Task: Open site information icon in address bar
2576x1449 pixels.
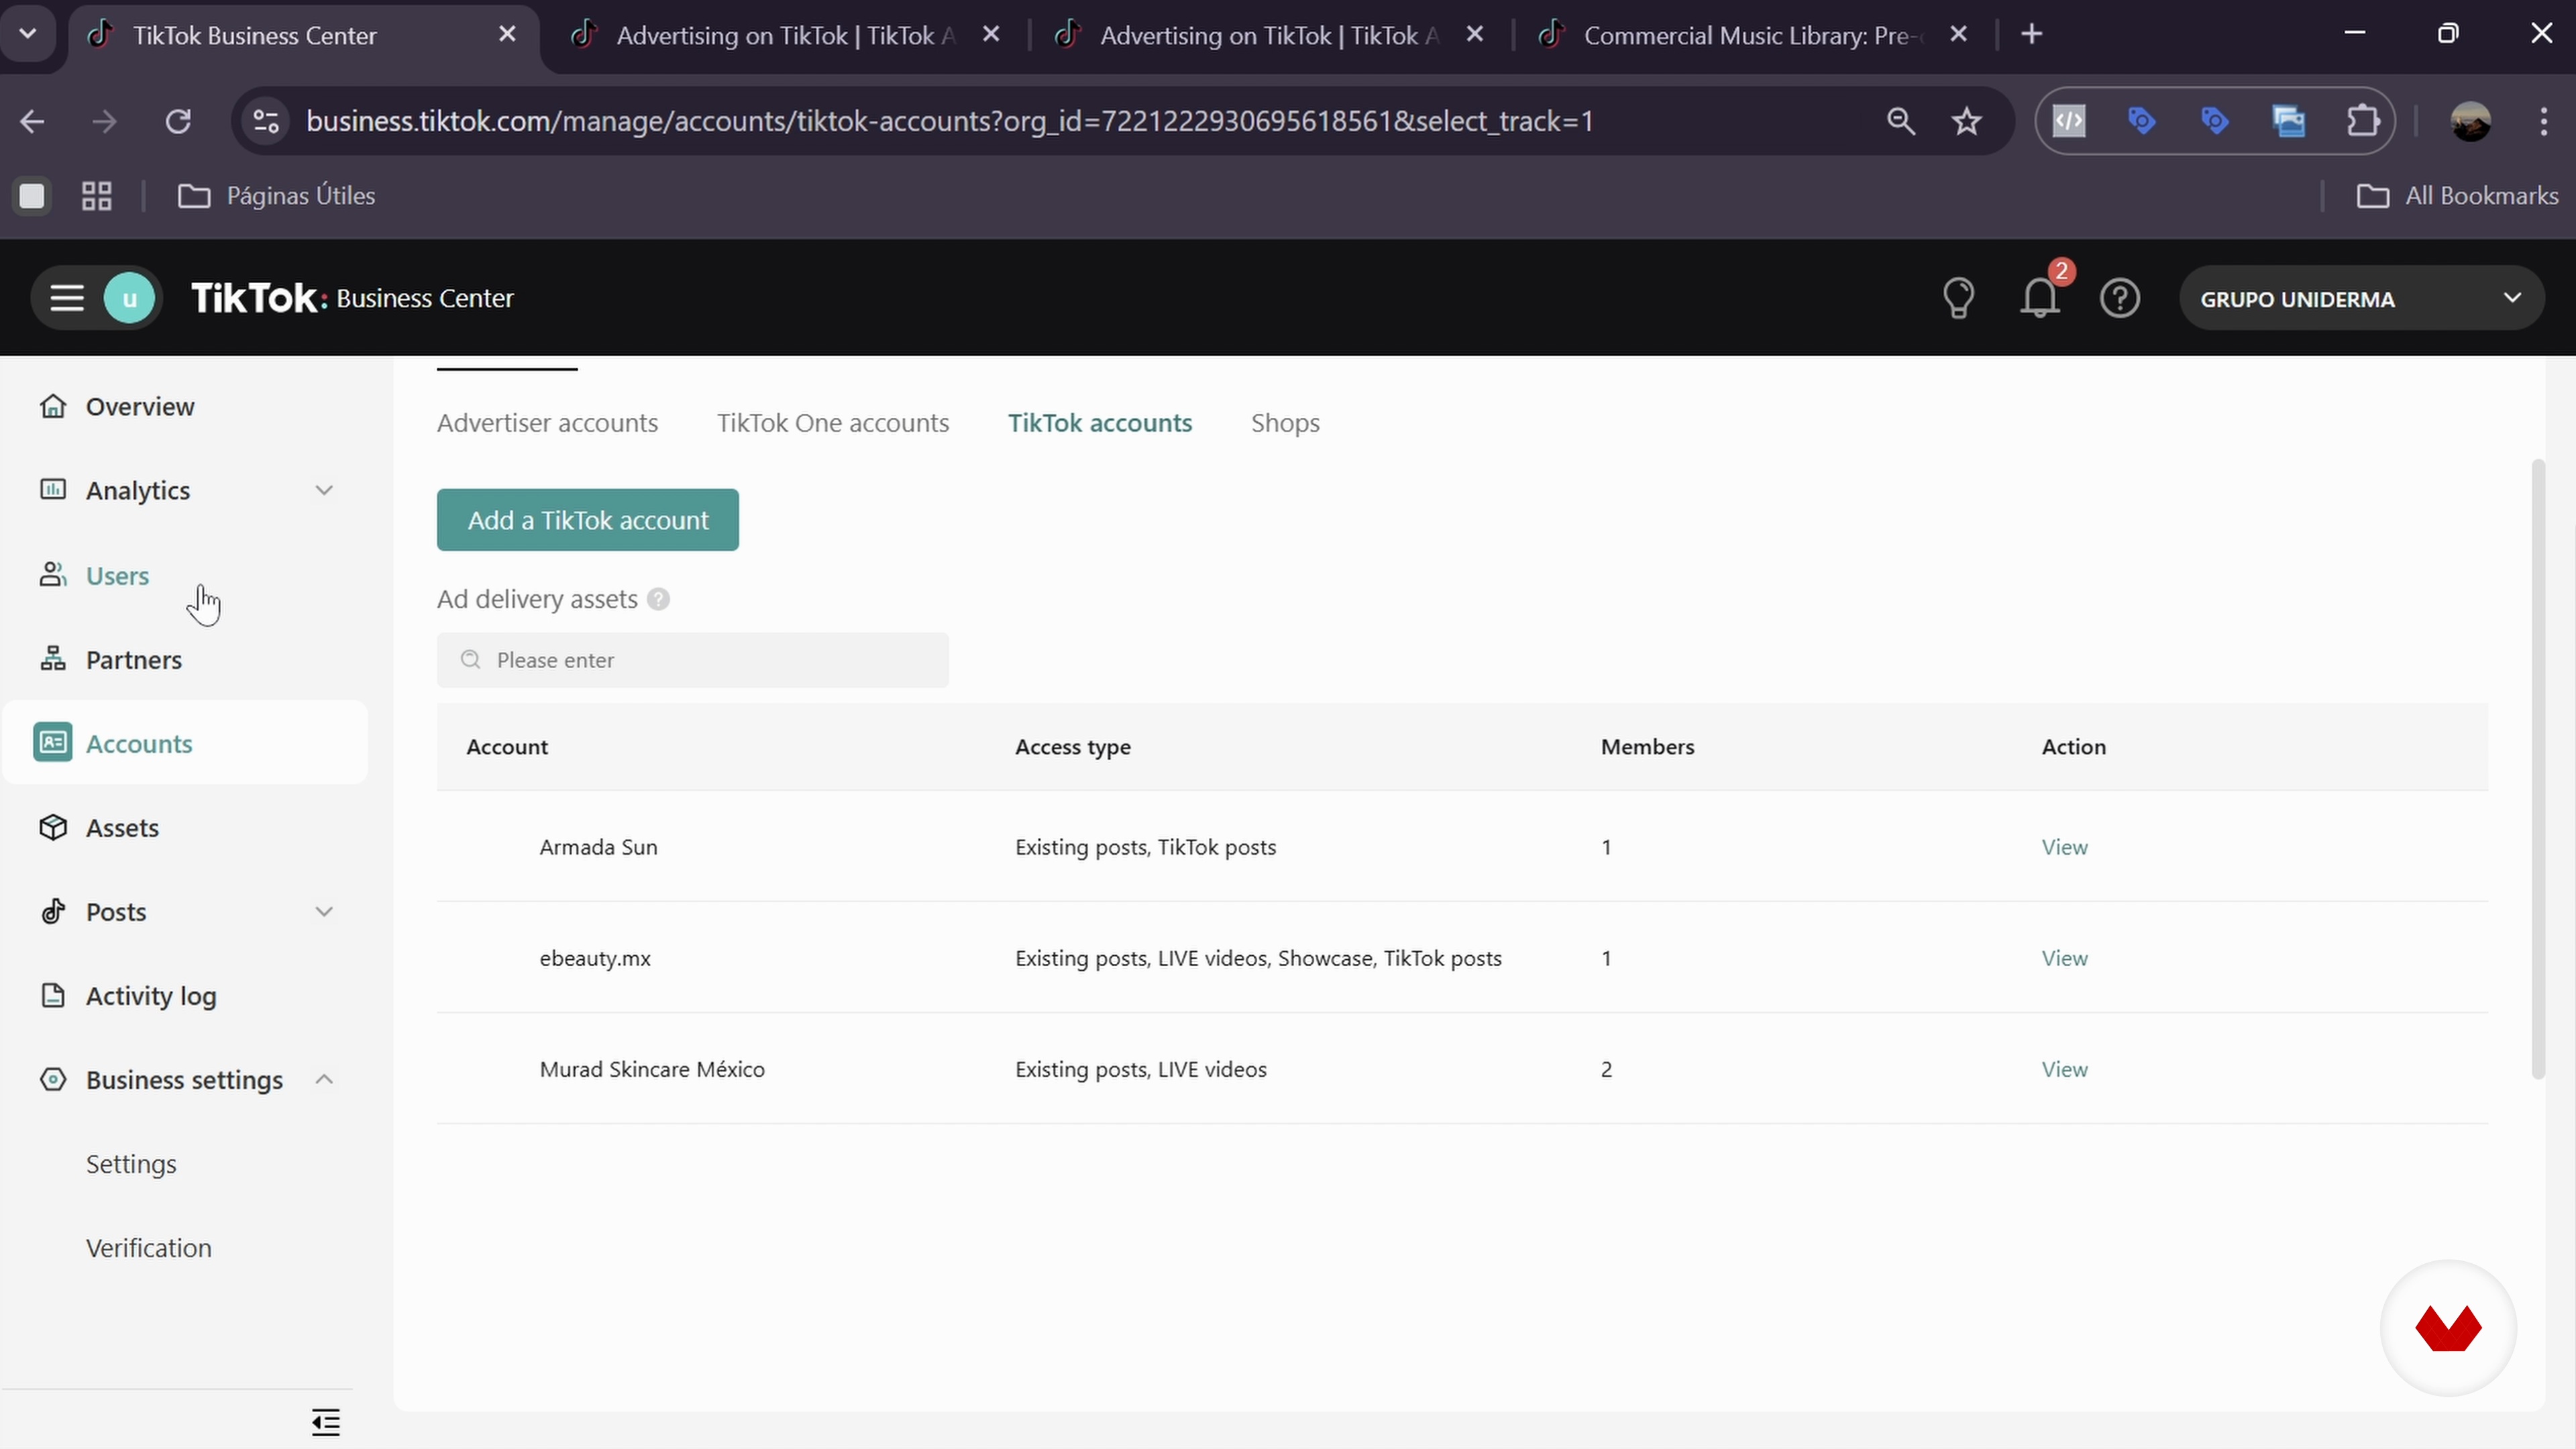Action: tap(266, 122)
